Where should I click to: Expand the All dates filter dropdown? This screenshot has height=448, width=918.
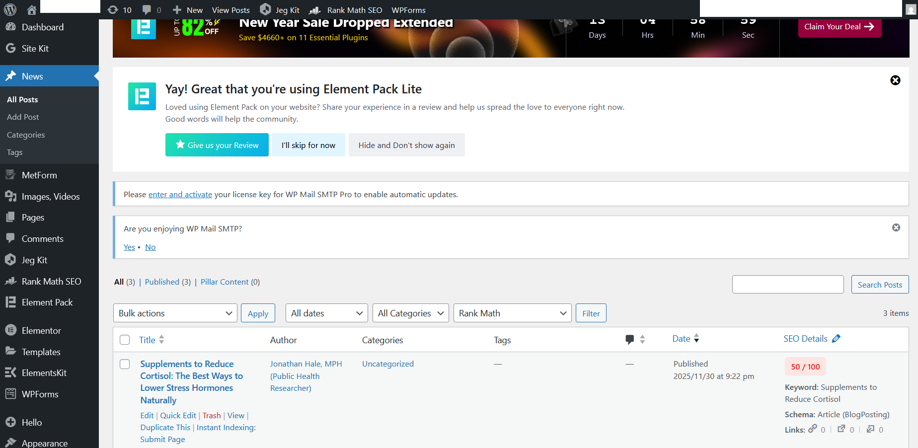pyautogui.click(x=326, y=313)
